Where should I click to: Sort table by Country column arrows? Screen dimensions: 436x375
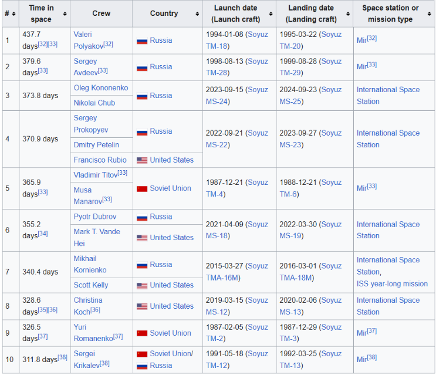click(x=197, y=13)
